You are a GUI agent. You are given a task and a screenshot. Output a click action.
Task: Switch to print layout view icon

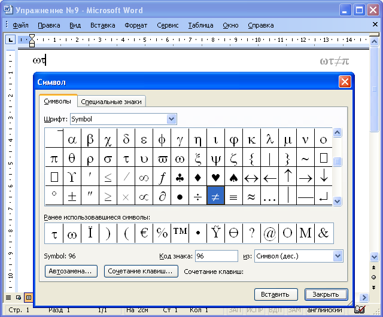point(29,297)
